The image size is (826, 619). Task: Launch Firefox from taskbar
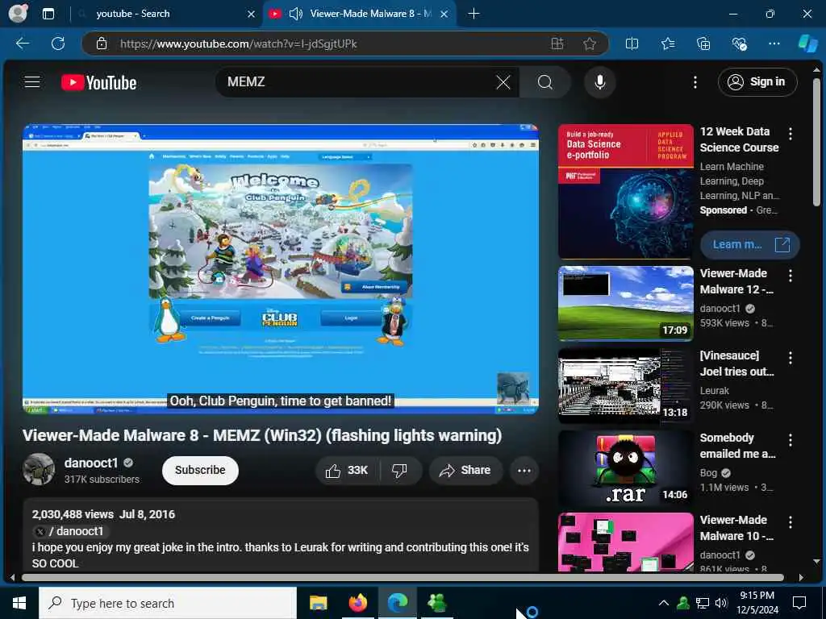[x=357, y=603]
